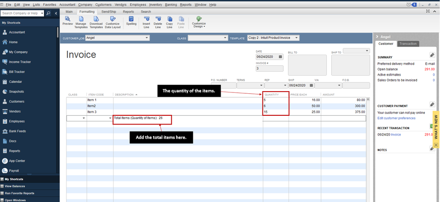Click the Invoice # input field
This screenshot has height=202, width=440.
(x=270, y=69)
